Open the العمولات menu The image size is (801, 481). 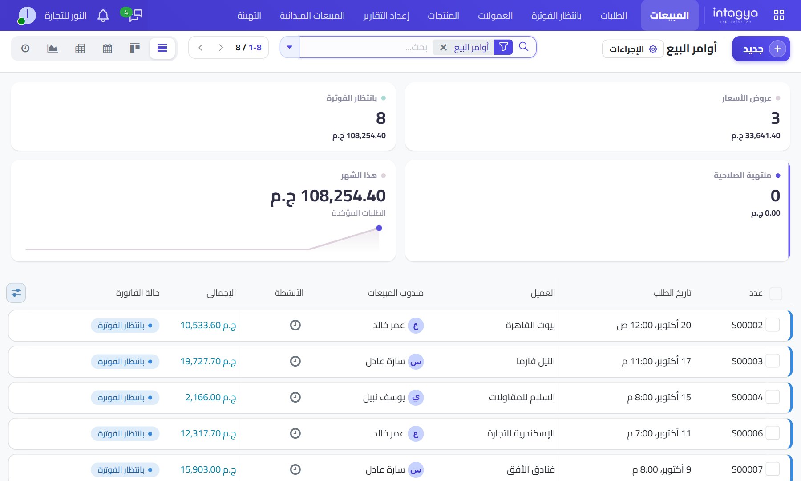coord(495,16)
